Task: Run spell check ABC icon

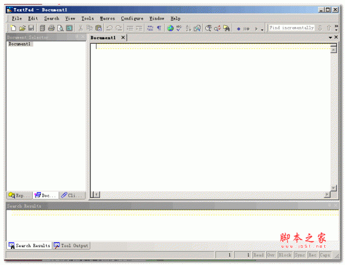Action: click(179, 28)
